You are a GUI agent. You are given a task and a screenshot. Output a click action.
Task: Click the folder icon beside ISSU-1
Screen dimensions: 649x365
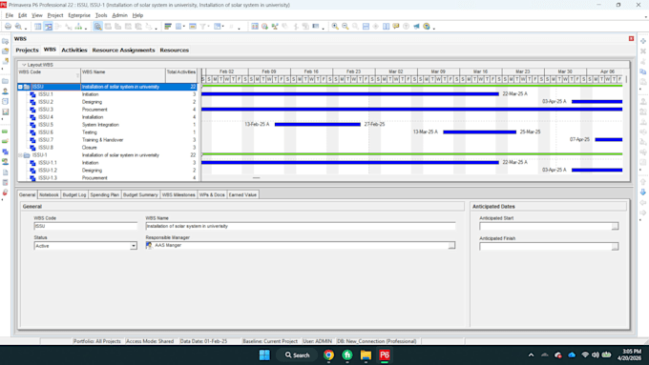click(x=27, y=155)
